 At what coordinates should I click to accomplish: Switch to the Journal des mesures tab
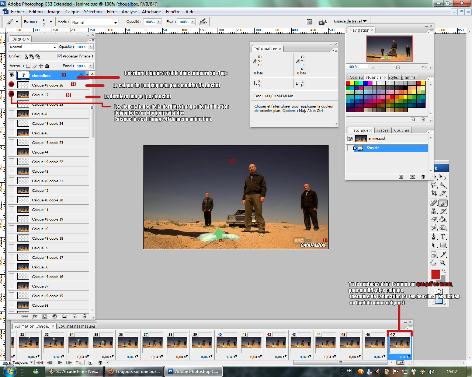[77, 326]
